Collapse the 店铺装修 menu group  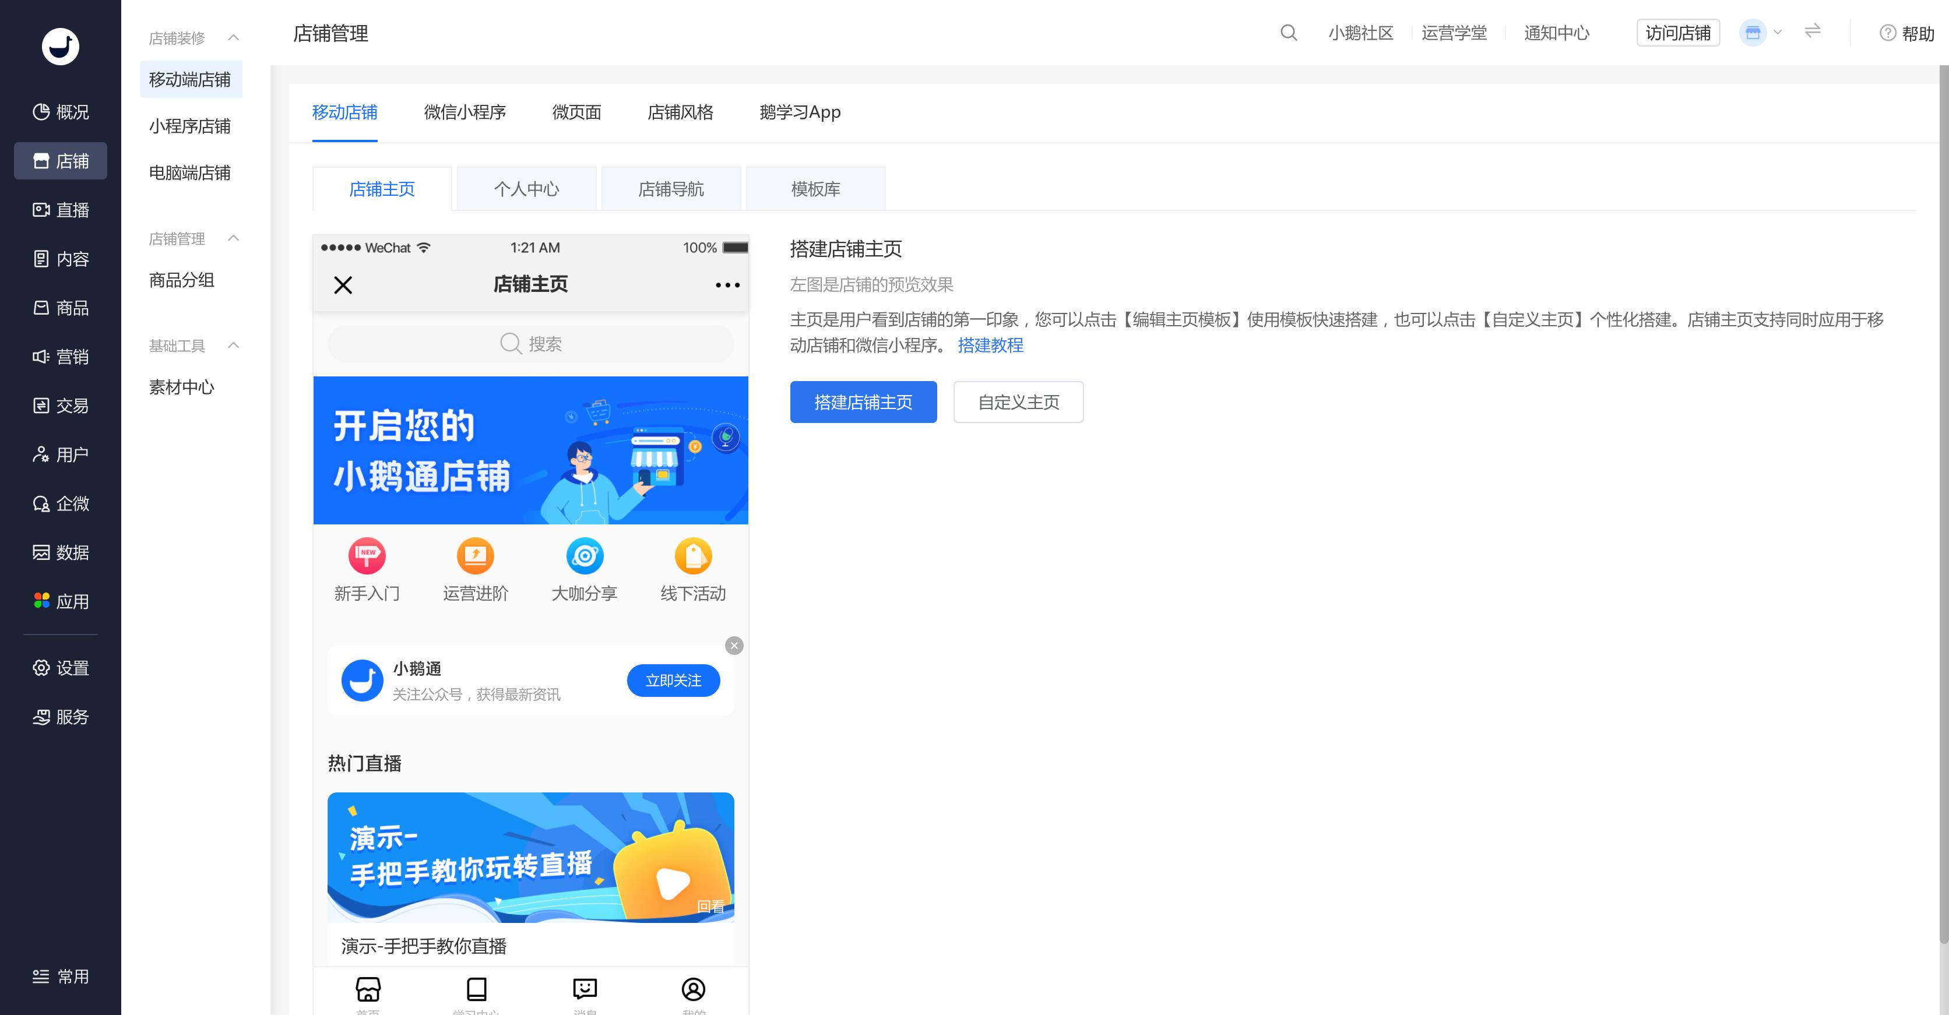234,38
